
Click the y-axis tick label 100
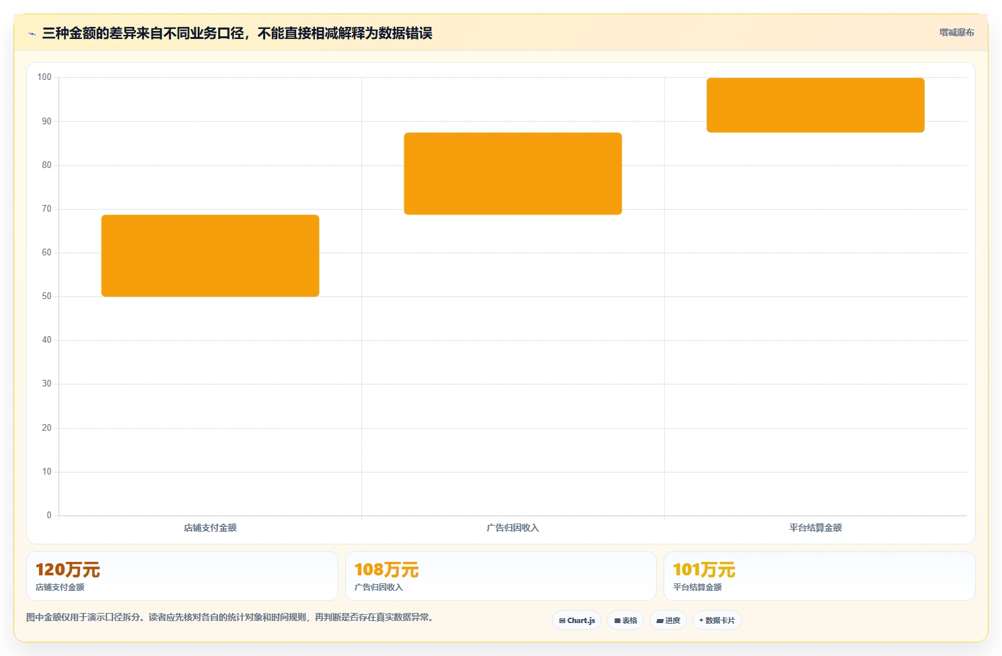44,77
